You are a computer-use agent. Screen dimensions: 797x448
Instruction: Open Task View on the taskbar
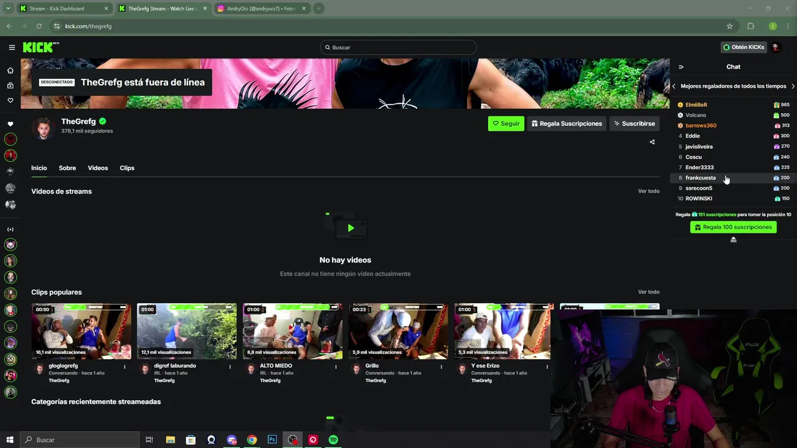point(149,440)
